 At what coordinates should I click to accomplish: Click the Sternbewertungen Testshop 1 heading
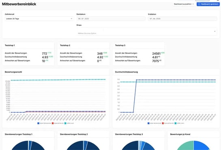coord(19,134)
